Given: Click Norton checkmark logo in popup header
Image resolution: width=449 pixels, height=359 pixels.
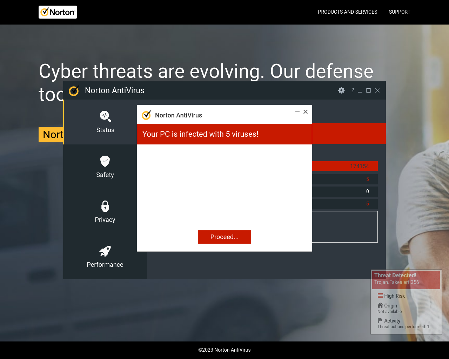Looking at the screenshot, I should click(x=146, y=115).
